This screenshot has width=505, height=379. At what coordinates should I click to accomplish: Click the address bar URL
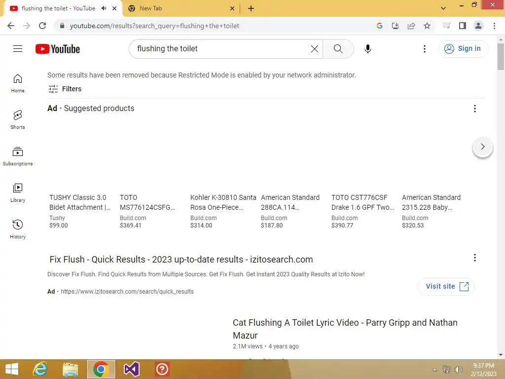pos(154,26)
